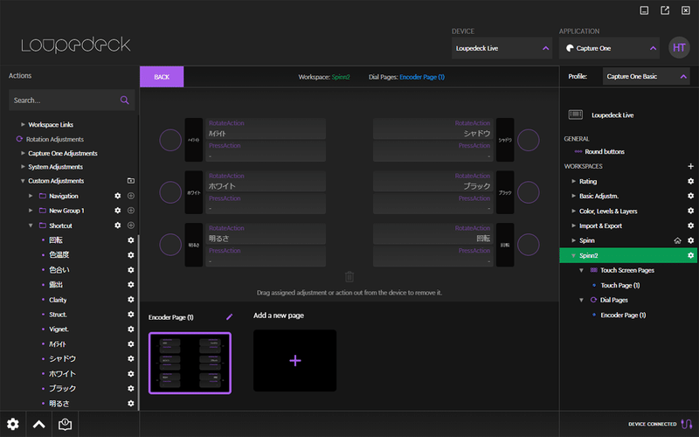699x437 pixels.
Task: Open gear for Clarity adjustment
Action: pos(130,300)
